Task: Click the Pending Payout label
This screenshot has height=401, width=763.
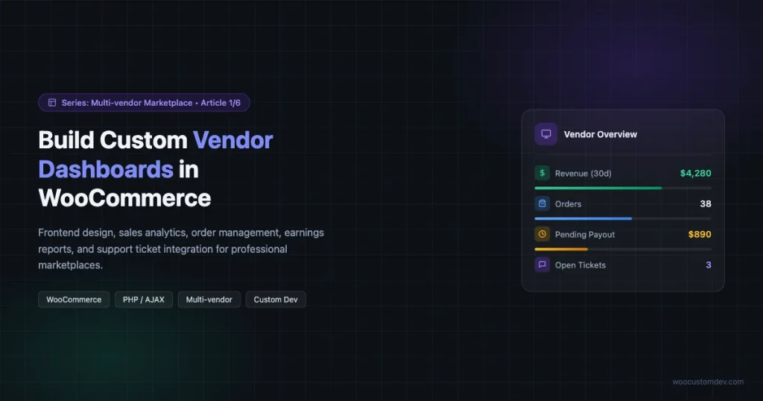Action: [x=585, y=235]
